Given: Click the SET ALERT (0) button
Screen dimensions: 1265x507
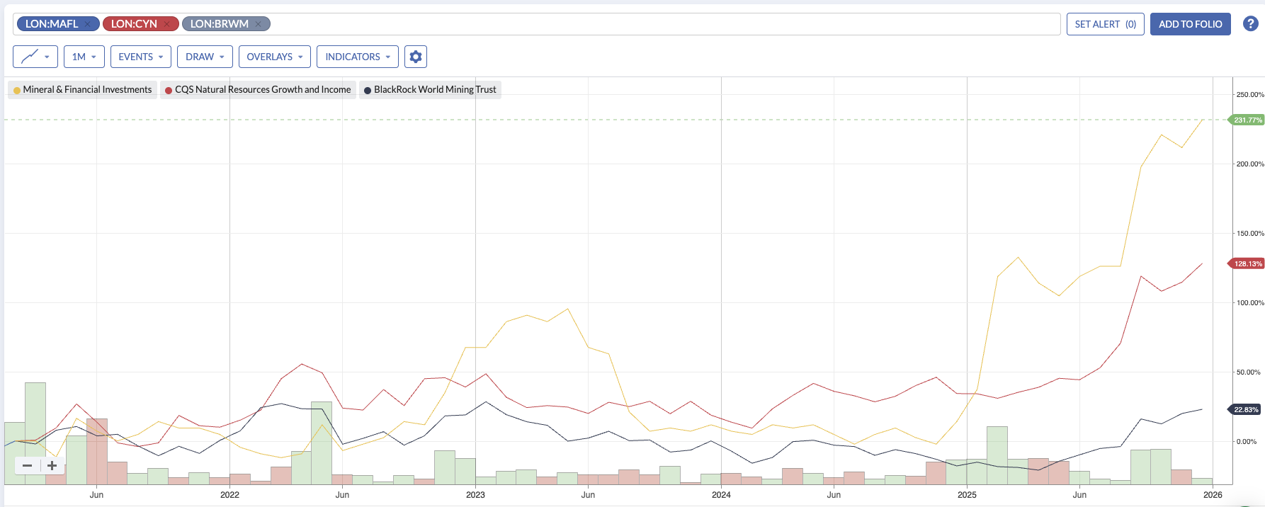Looking at the screenshot, I should coord(1105,24).
